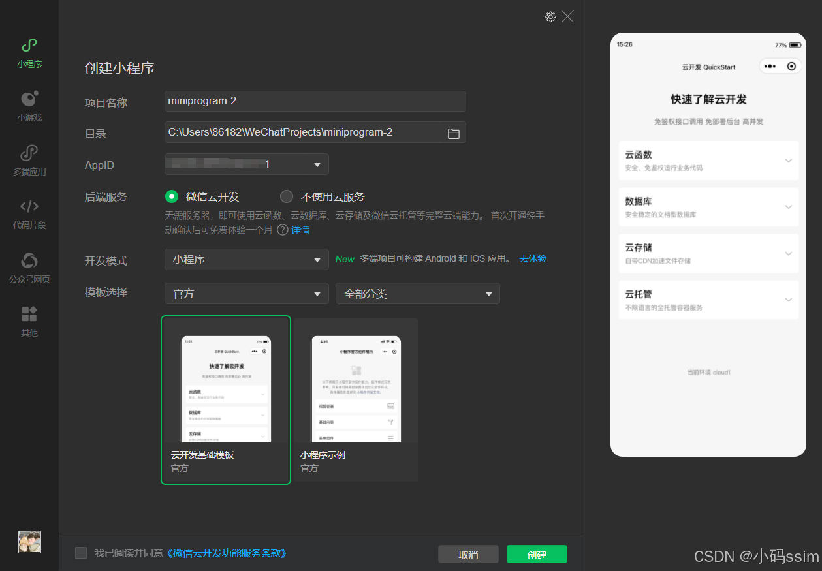Click the help question mark icon
This screenshot has height=571, width=822.
[x=283, y=230]
